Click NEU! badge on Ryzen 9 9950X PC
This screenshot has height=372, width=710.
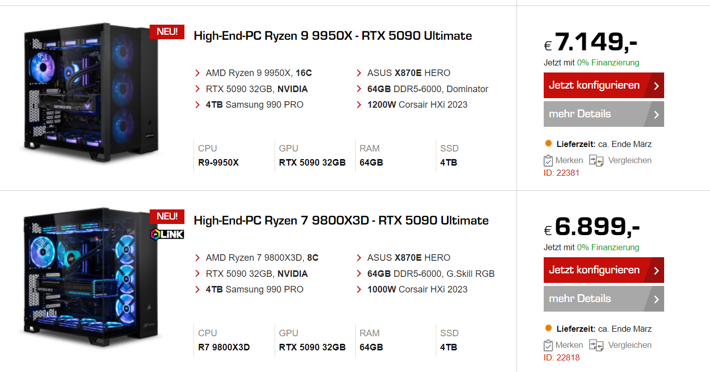pos(167,32)
